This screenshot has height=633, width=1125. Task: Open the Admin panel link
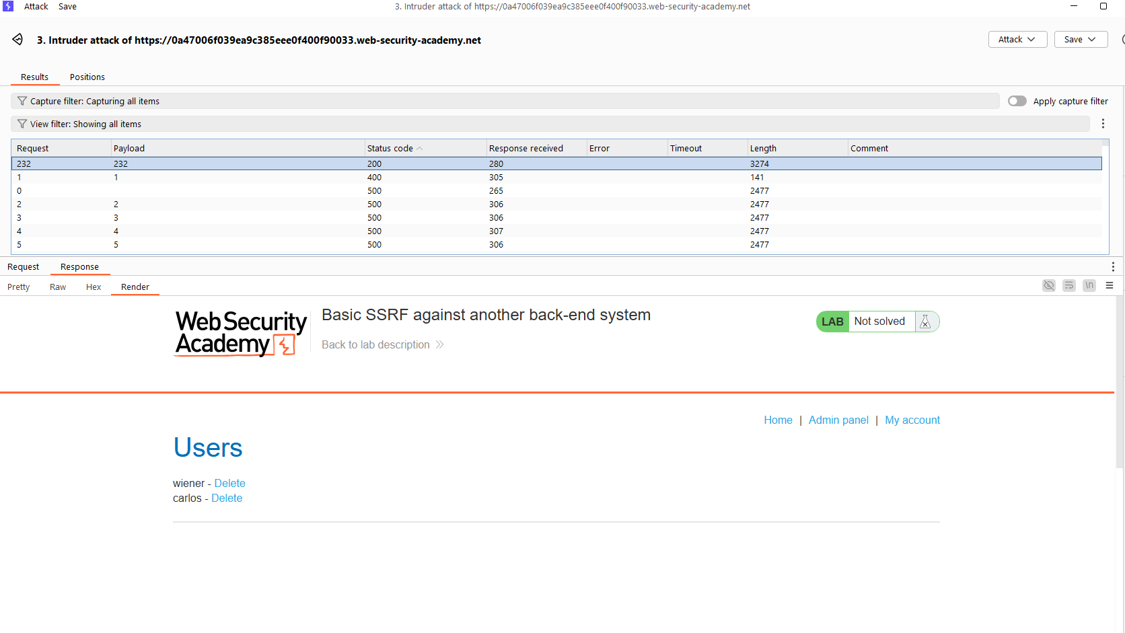(838, 420)
